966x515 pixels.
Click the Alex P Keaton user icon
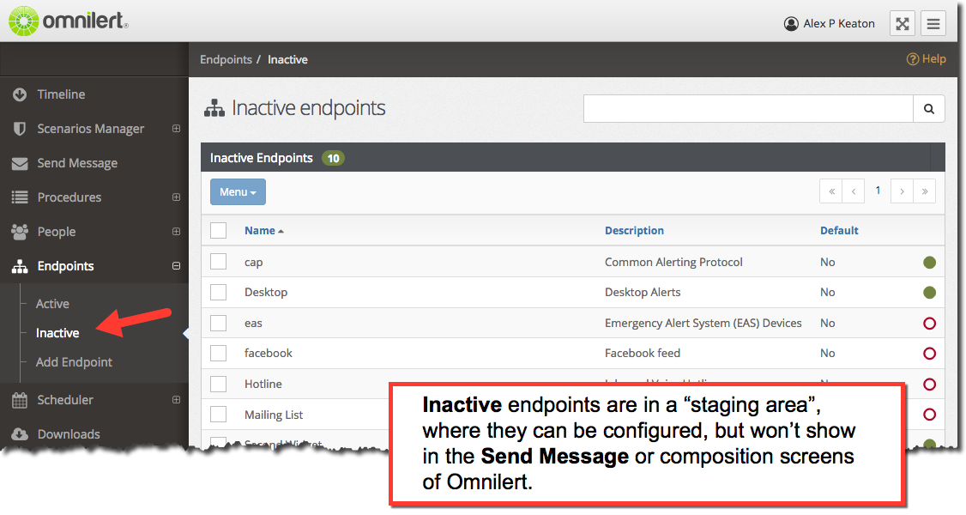(791, 24)
